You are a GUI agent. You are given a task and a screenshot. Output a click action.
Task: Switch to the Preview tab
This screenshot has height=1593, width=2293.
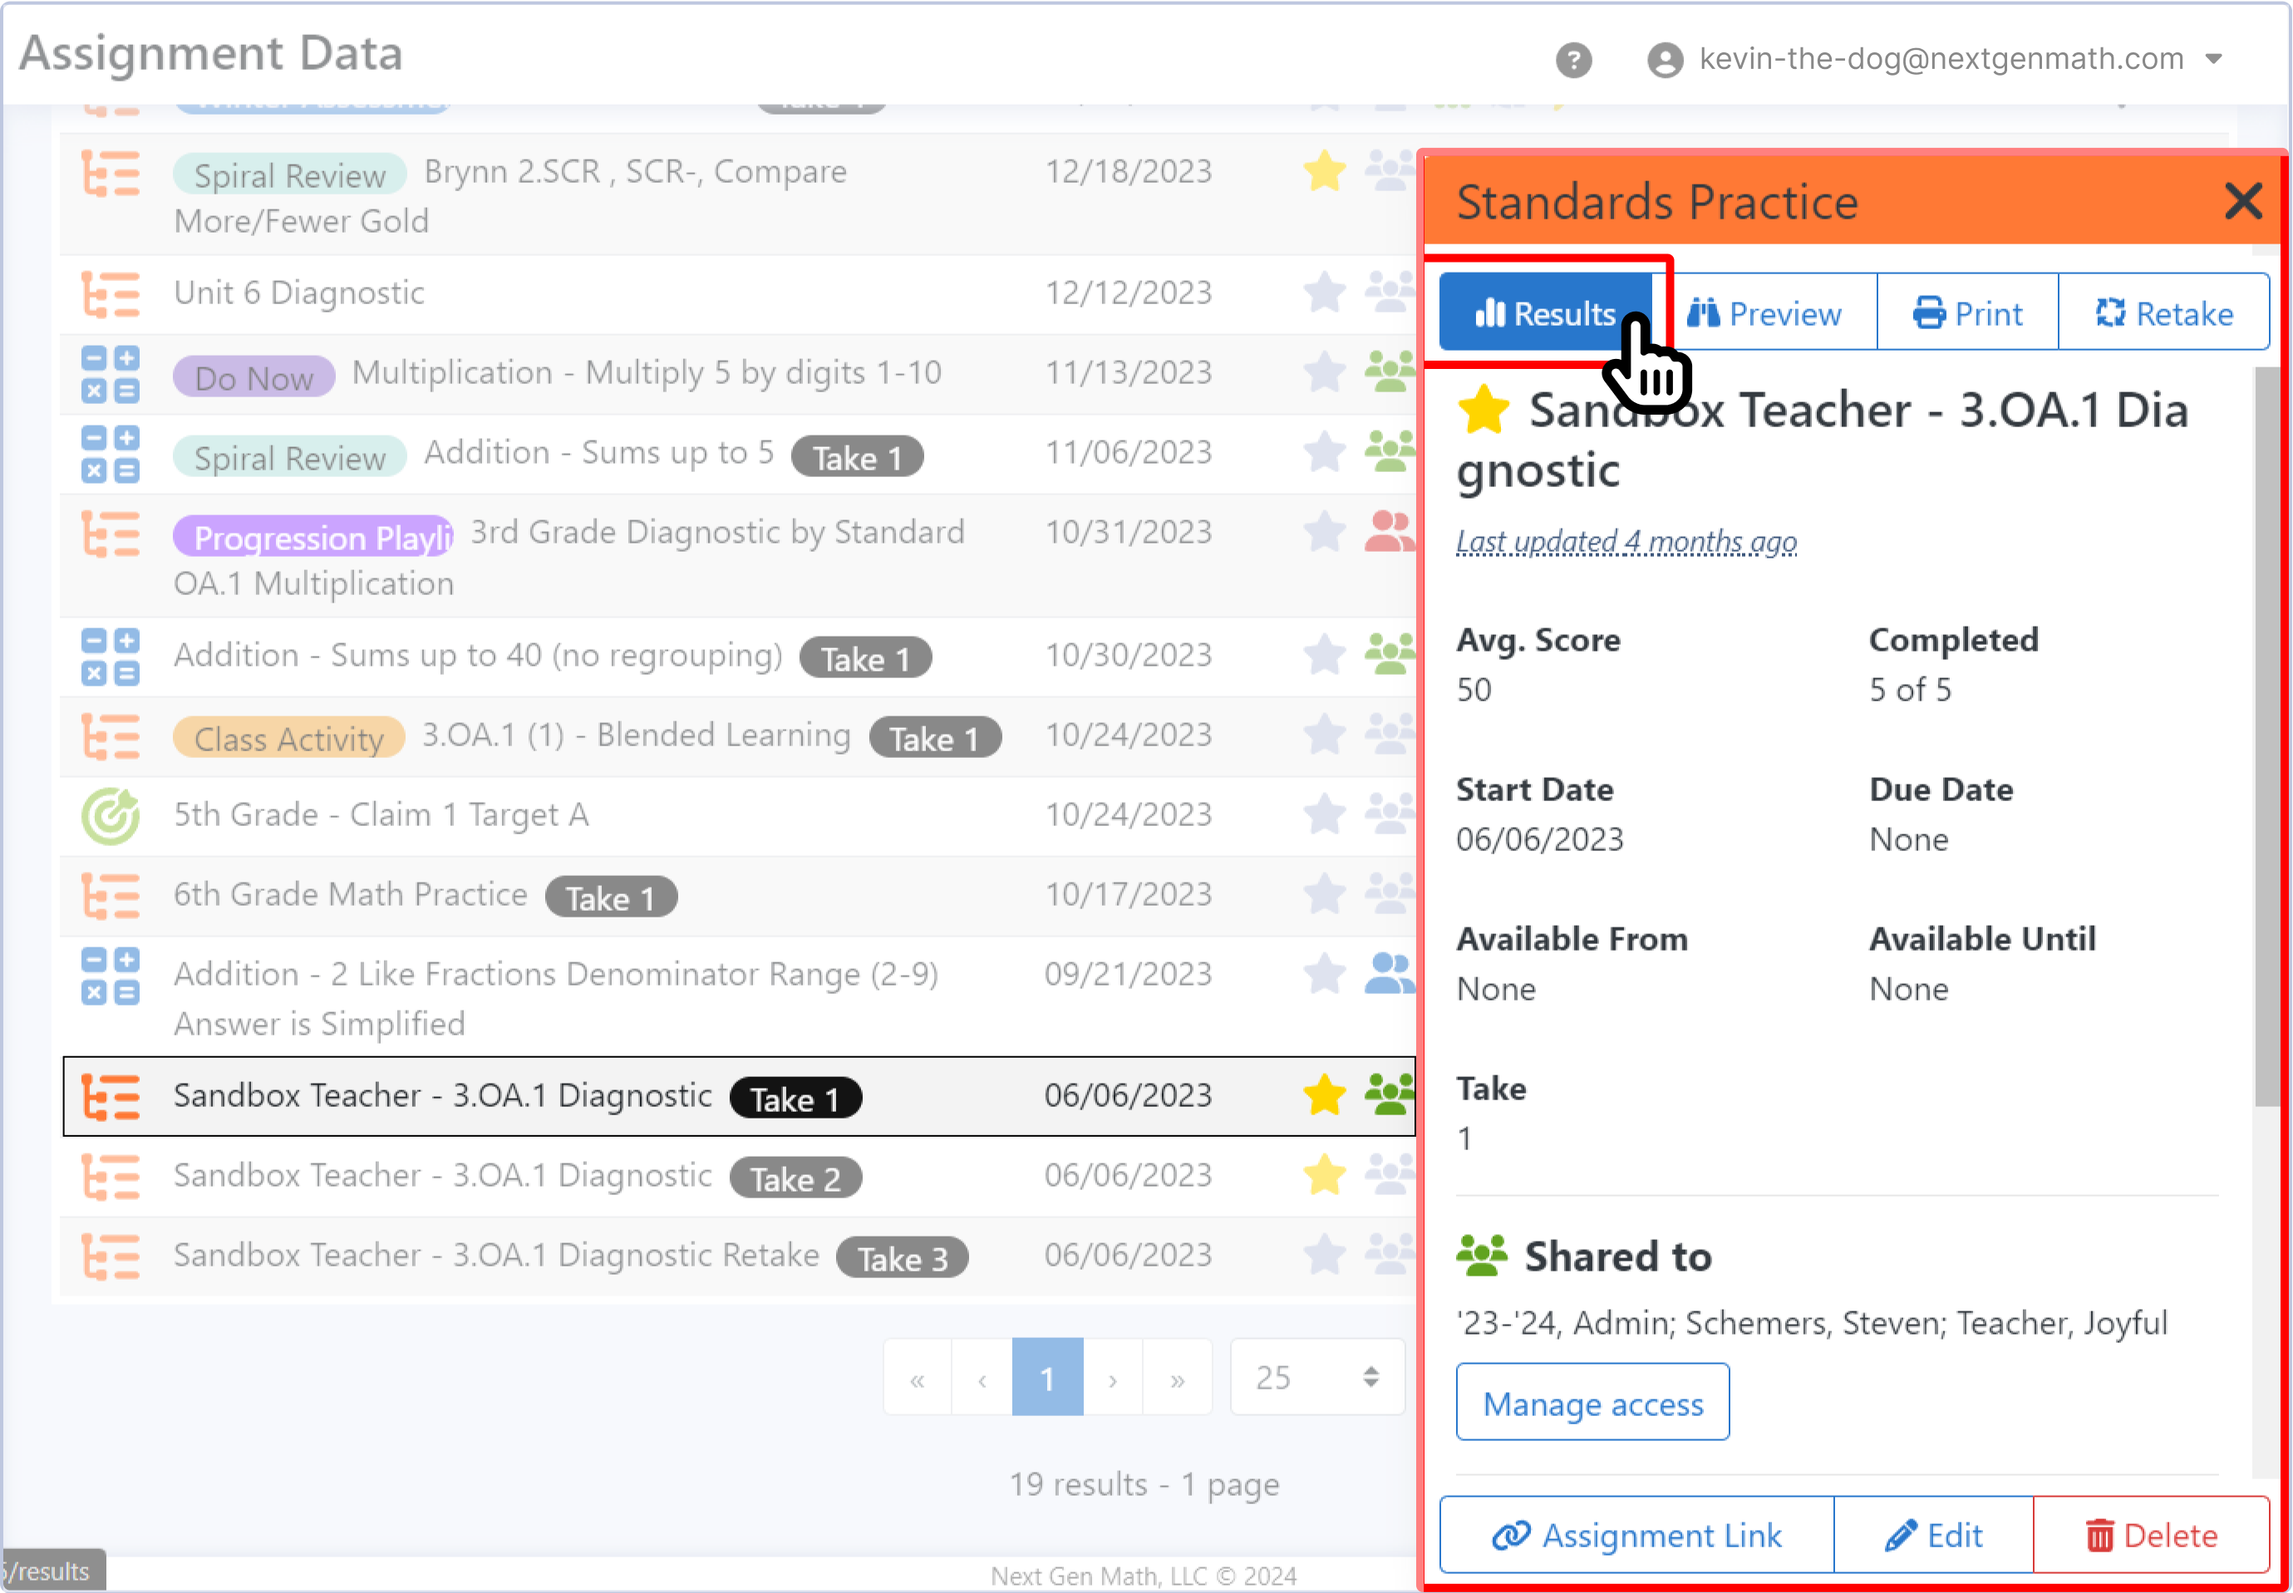pos(1764,313)
